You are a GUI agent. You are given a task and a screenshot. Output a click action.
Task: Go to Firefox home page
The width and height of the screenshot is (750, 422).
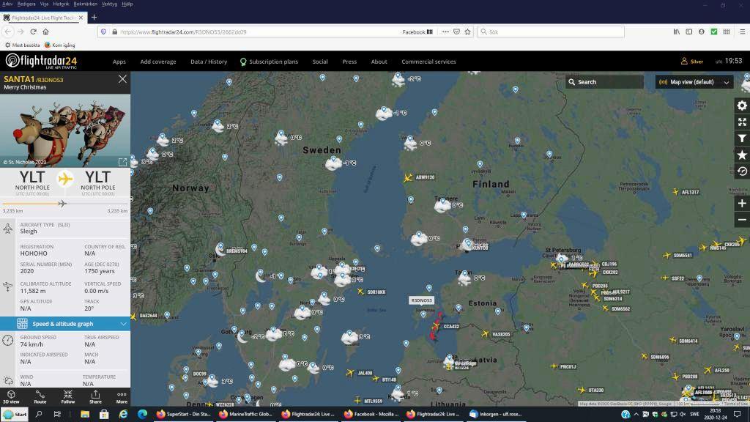pyautogui.click(x=45, y=32)
